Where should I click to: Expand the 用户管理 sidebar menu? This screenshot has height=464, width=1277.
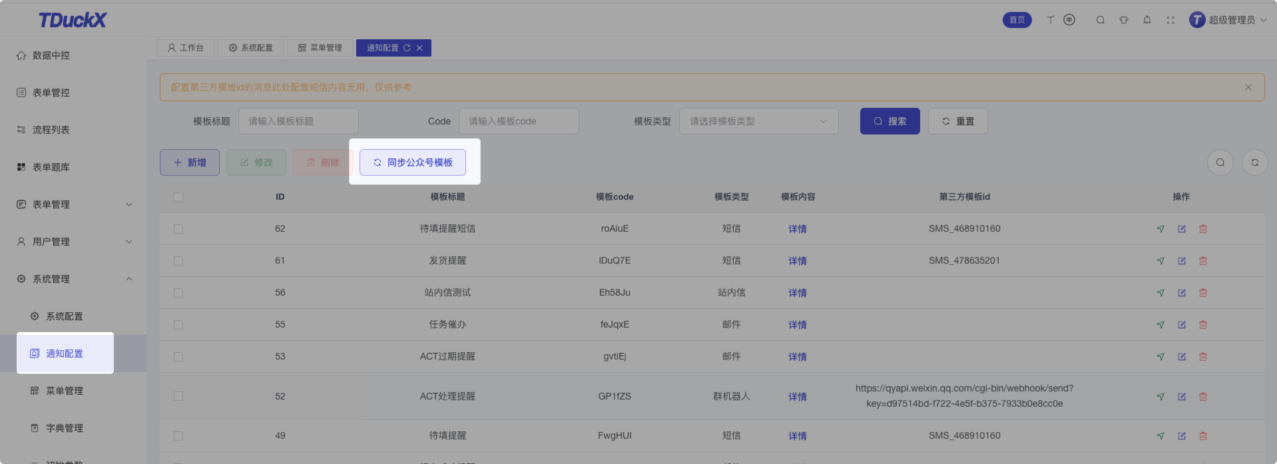coord(73,242)
